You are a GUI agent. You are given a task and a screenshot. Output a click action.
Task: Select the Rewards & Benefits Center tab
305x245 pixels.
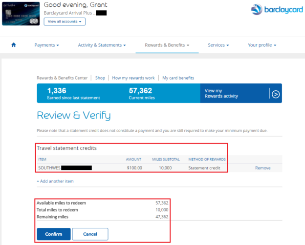point(62,78)
